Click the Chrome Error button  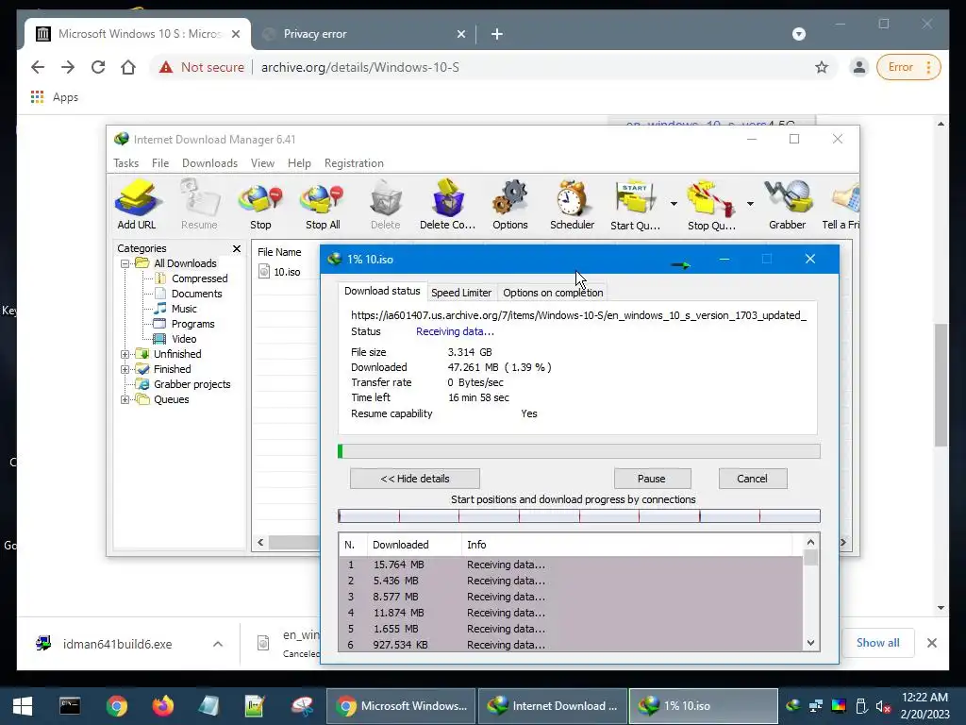coord(908,67)
